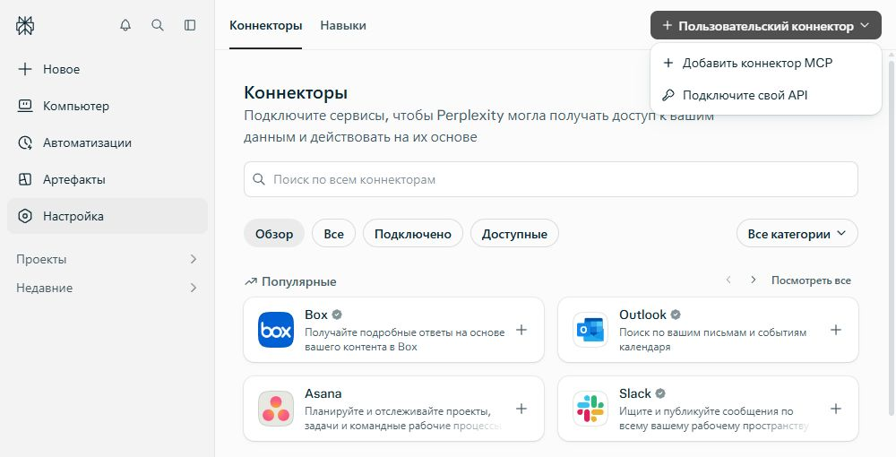The height and width of the screenshot is (457, 896).
Task: Click the Новое plus icon
Action: coord(24,69)
